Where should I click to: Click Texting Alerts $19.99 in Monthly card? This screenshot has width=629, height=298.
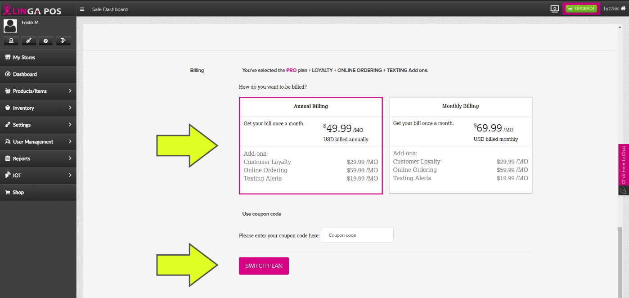pyautogui.click(x=461, y=178)
